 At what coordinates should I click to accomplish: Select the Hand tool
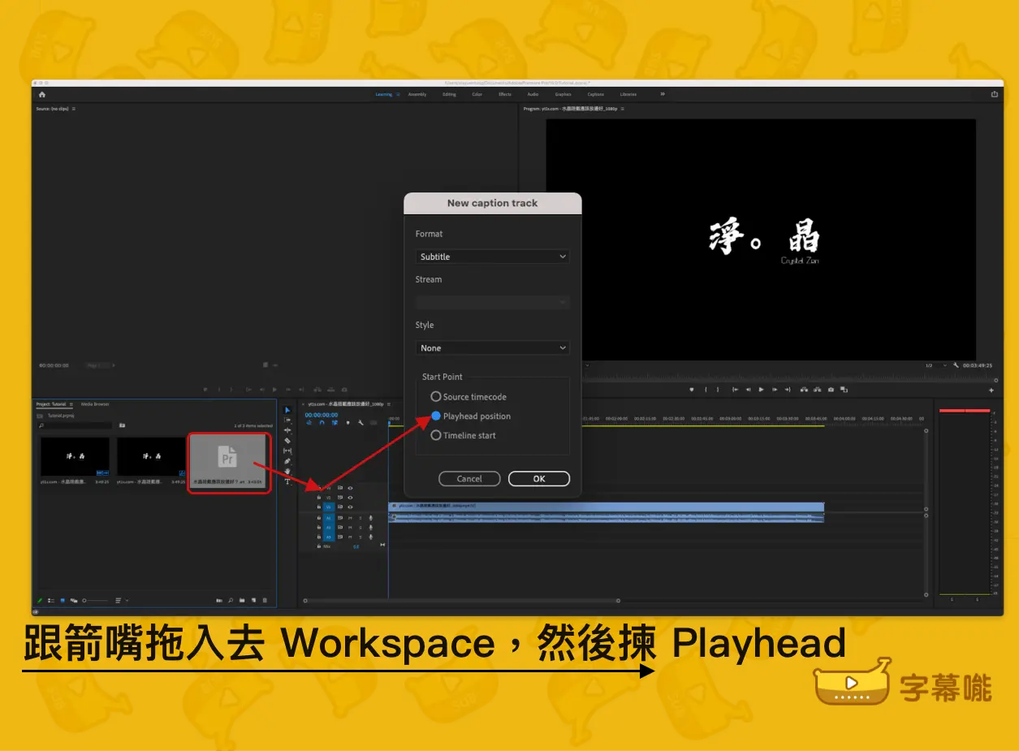(287, 472)
